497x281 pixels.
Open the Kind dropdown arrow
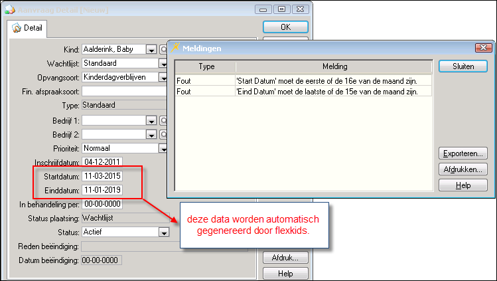click(151, 49)
